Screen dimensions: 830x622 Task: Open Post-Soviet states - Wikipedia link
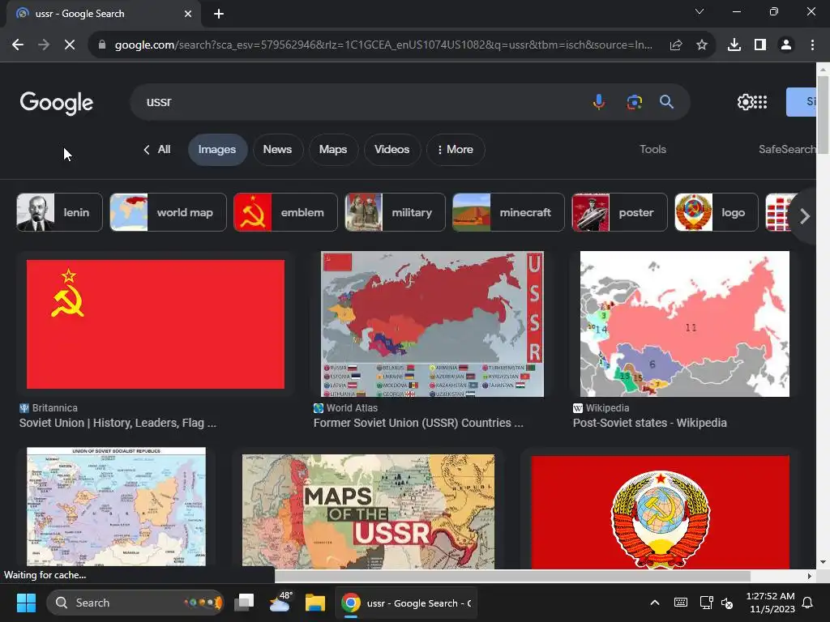649,423
